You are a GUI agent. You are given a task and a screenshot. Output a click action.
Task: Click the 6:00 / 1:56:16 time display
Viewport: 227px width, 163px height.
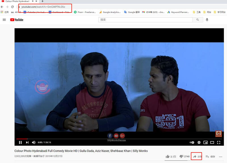tap(44, 143)
